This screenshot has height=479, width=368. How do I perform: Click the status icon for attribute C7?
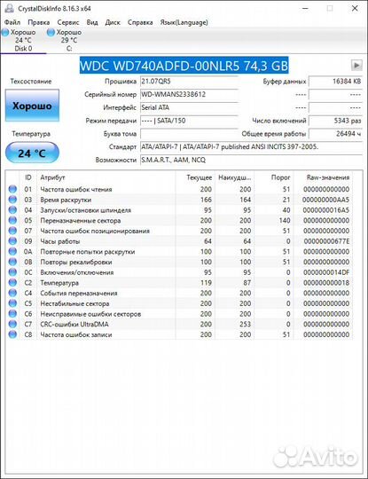[x=12, y=324]
